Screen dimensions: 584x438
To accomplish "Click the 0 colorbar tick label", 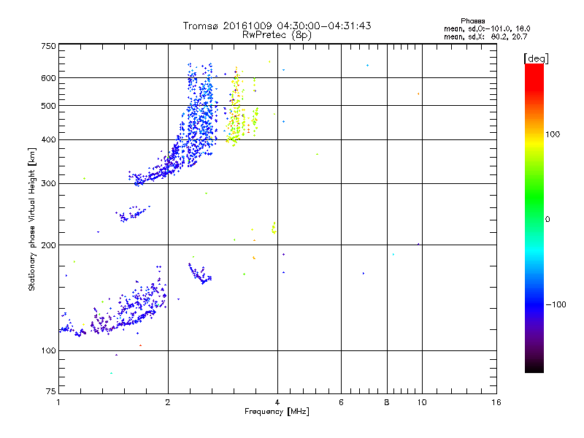I will pyautogui.click(x=547, y=220).
